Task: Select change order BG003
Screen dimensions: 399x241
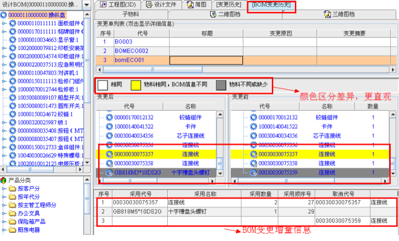Action: pos(123,42)
